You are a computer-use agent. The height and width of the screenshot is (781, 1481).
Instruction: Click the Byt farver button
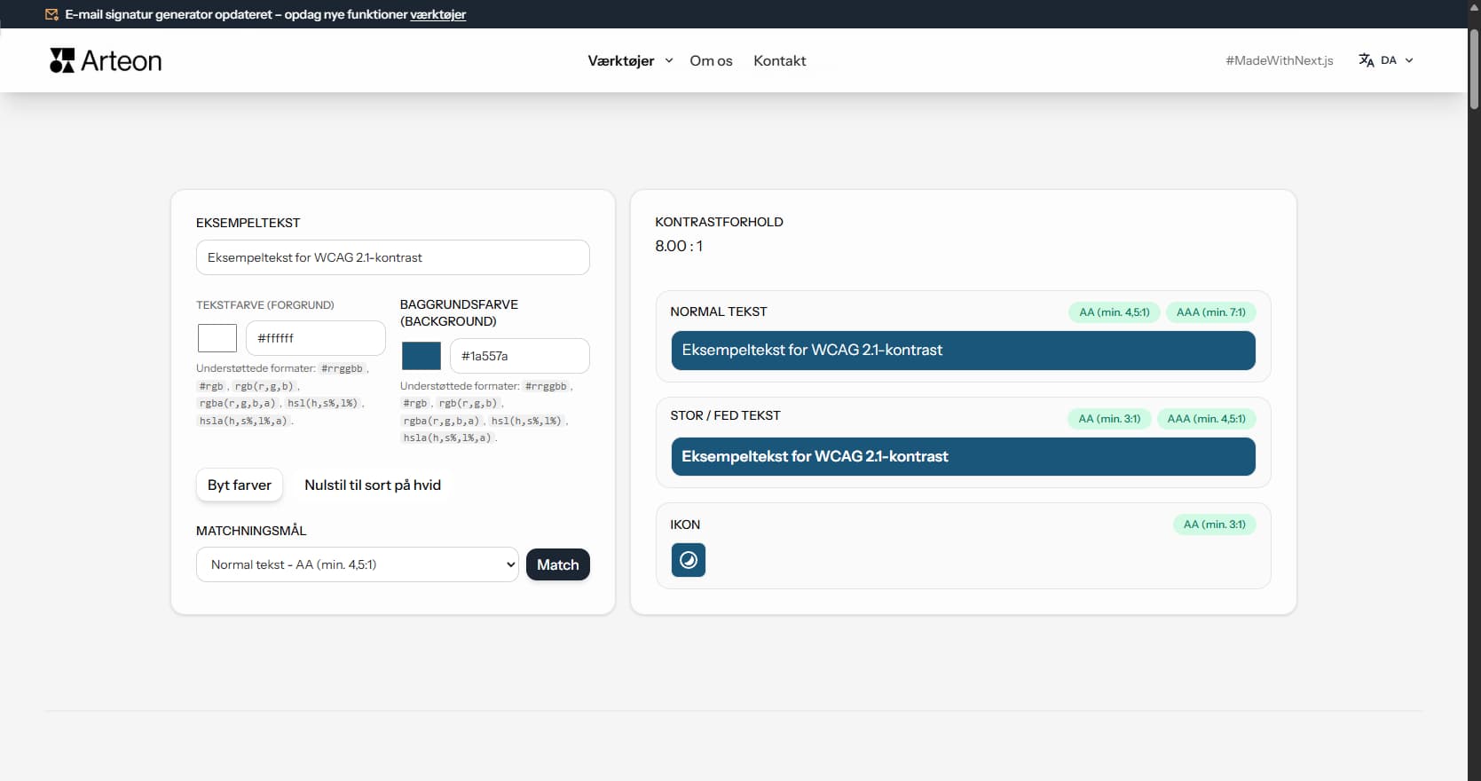pos(240,485)
